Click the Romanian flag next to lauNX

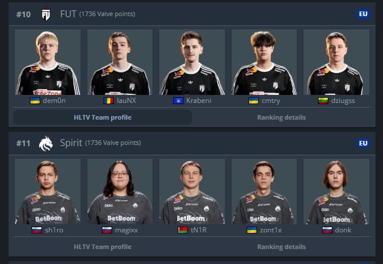[x=109, y=101]
